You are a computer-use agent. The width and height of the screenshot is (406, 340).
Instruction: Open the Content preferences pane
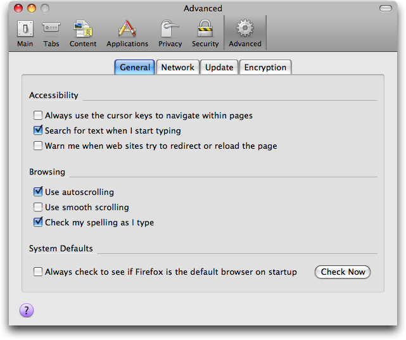click(83, 33)
